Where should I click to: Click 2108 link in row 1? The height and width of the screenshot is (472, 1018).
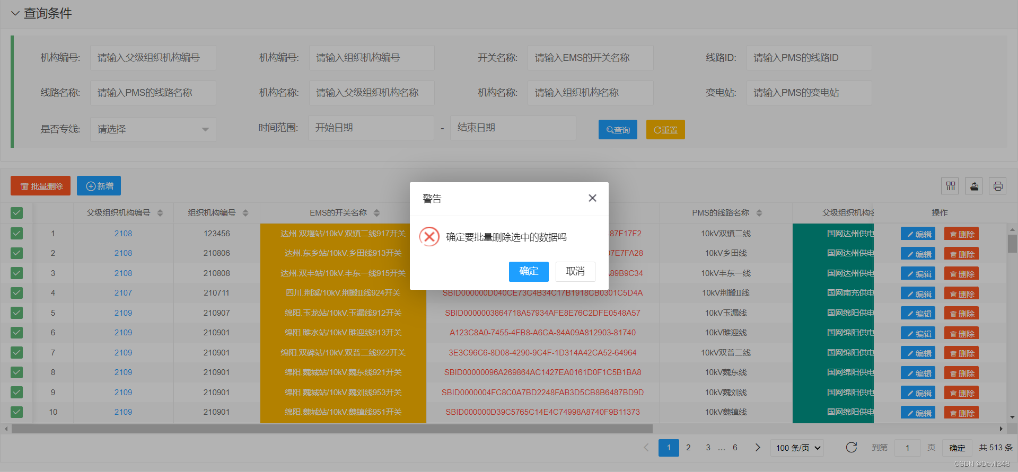pos(123,234)
